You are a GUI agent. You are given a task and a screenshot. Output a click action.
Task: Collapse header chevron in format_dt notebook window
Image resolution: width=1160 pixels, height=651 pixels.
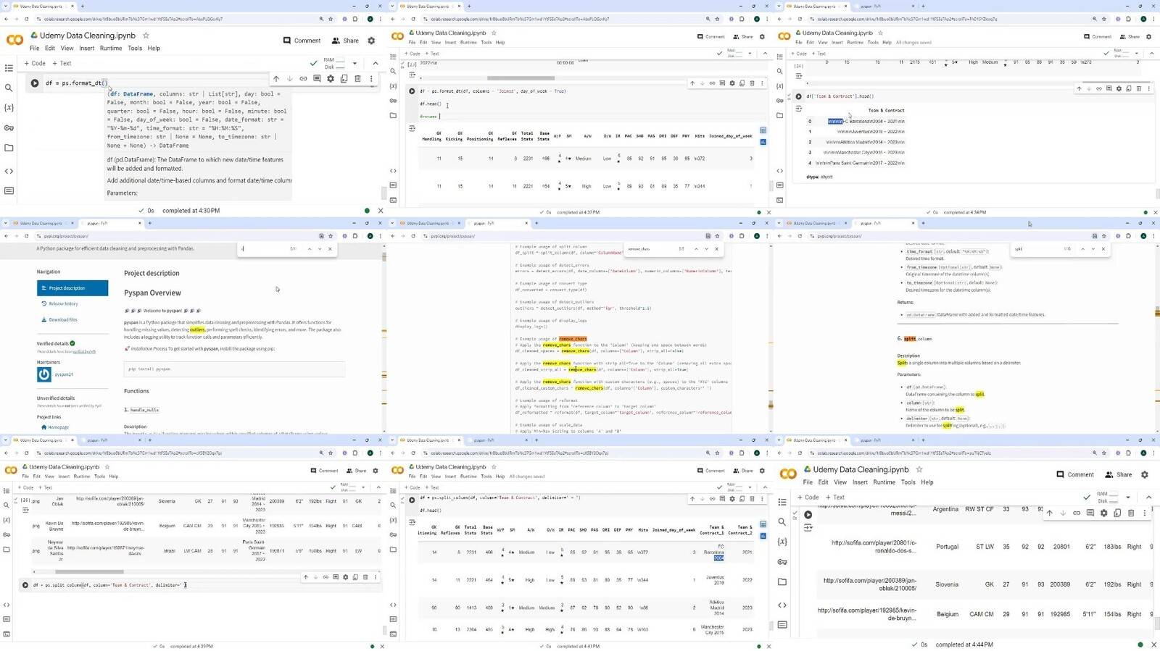(x=375, y=64)
